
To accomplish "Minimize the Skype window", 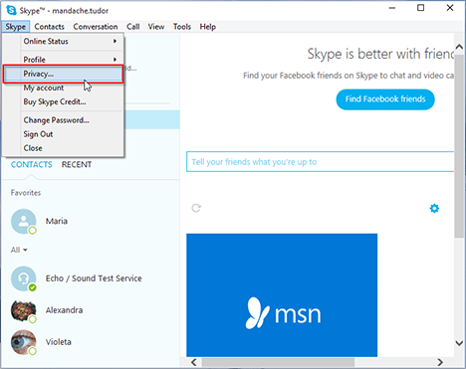I will (x=392, y=8).
